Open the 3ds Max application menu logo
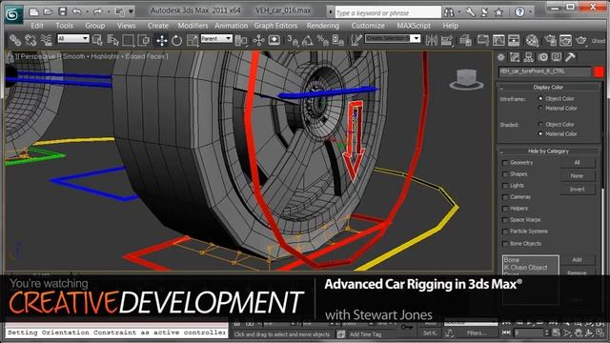 click(13, 14)
